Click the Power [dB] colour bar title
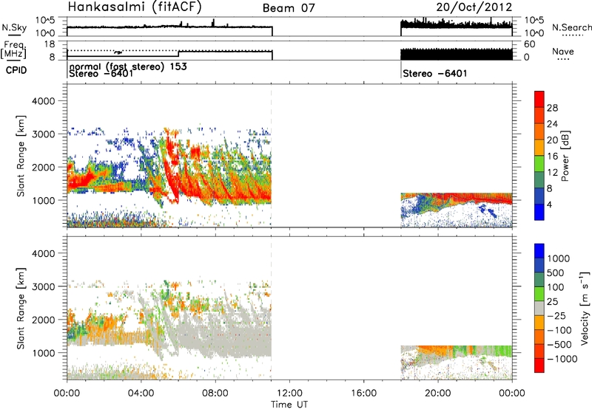592x409 pixels. [565, 156]
